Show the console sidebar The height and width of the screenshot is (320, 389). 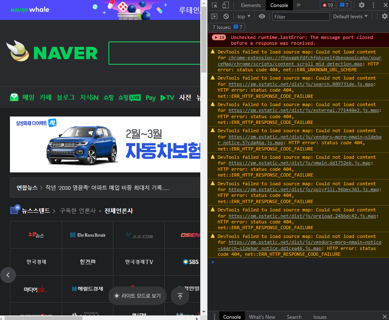[214, 17]
